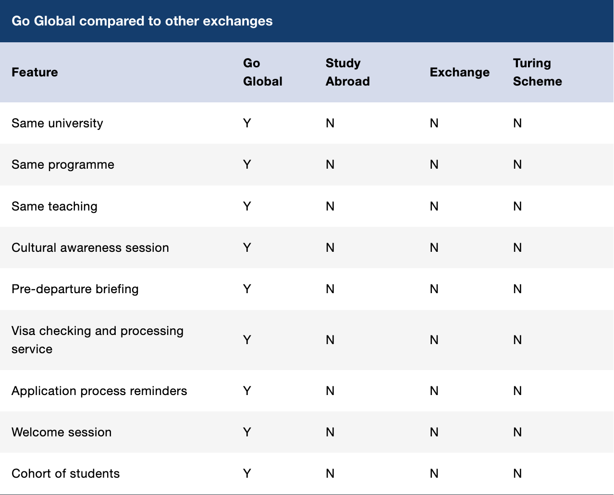
Task: Select the 'Same programme' feature cell
Action: (x=63, y=164)
